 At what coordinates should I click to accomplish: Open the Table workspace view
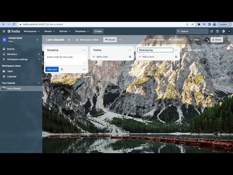pyautogui.click(x=10, y=71)
